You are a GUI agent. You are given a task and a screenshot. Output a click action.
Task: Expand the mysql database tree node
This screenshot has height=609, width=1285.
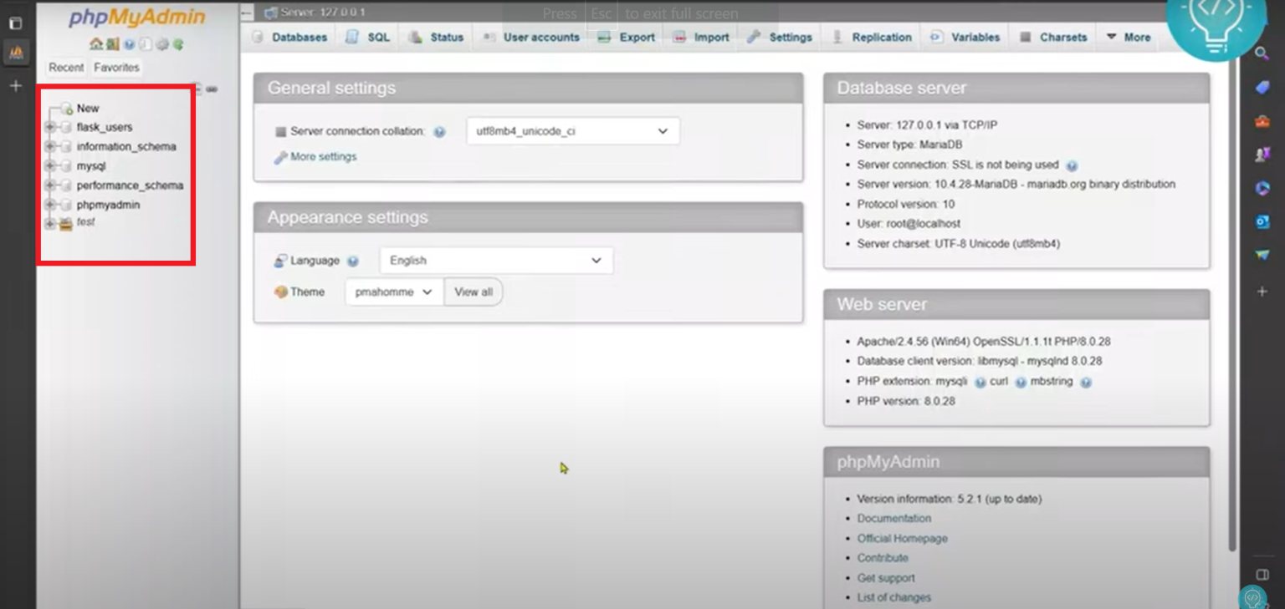tap(50, 166)
